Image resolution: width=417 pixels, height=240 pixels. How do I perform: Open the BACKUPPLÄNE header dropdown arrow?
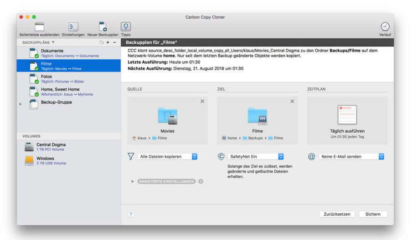[x=53, y=42]
